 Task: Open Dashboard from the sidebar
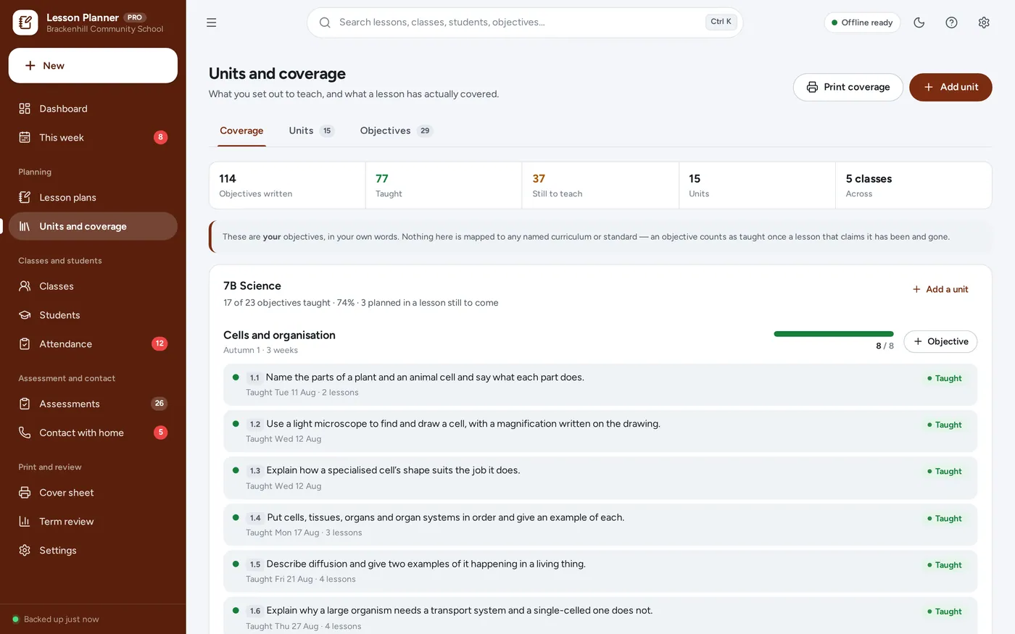pos(93,109)
